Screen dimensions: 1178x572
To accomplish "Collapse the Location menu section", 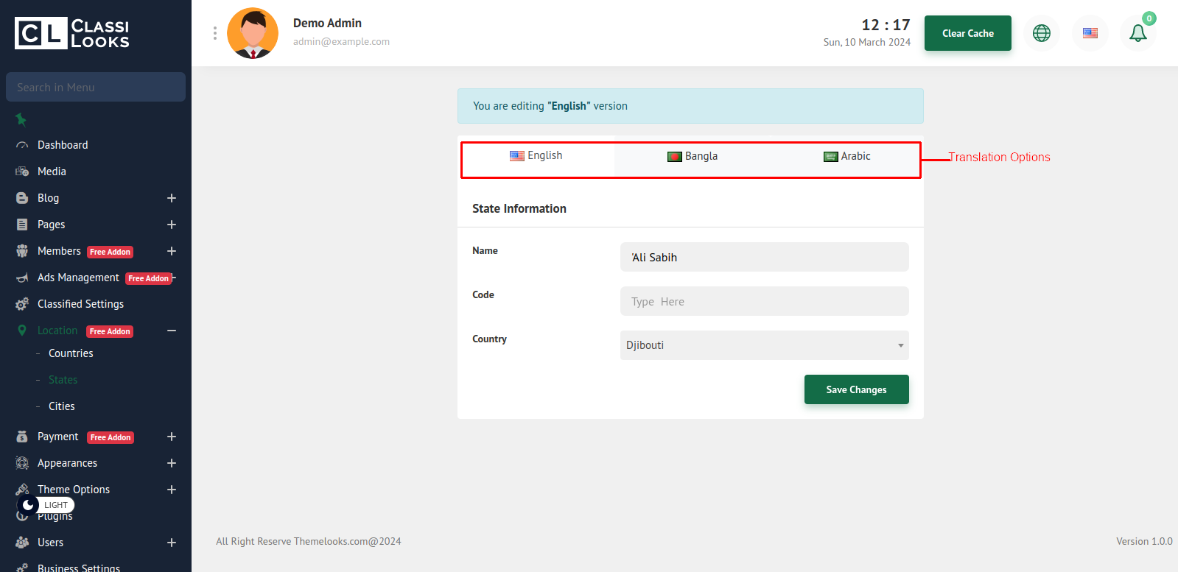I will 172,331.
